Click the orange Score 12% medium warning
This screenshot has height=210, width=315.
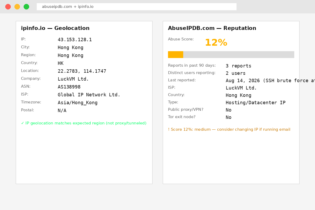coord(229,129)
